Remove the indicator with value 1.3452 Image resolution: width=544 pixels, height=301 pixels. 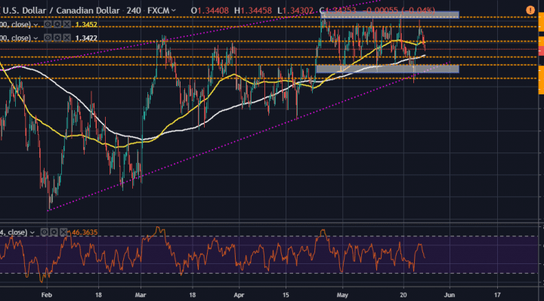click(66, 25)
